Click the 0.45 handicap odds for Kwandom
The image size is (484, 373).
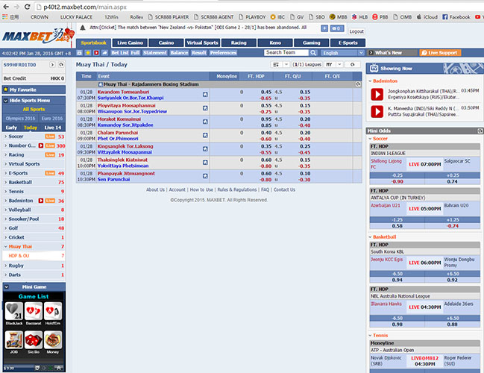[266, 92]
